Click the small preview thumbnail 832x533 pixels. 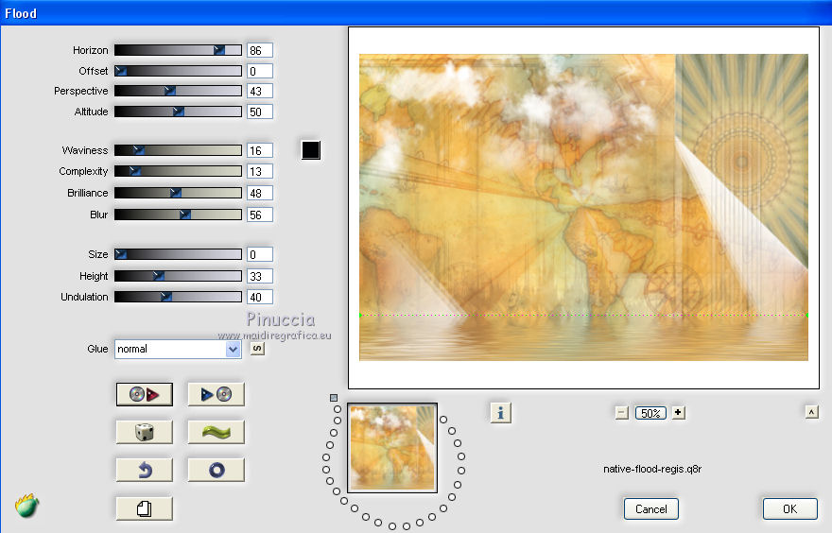tap(392, 448)
